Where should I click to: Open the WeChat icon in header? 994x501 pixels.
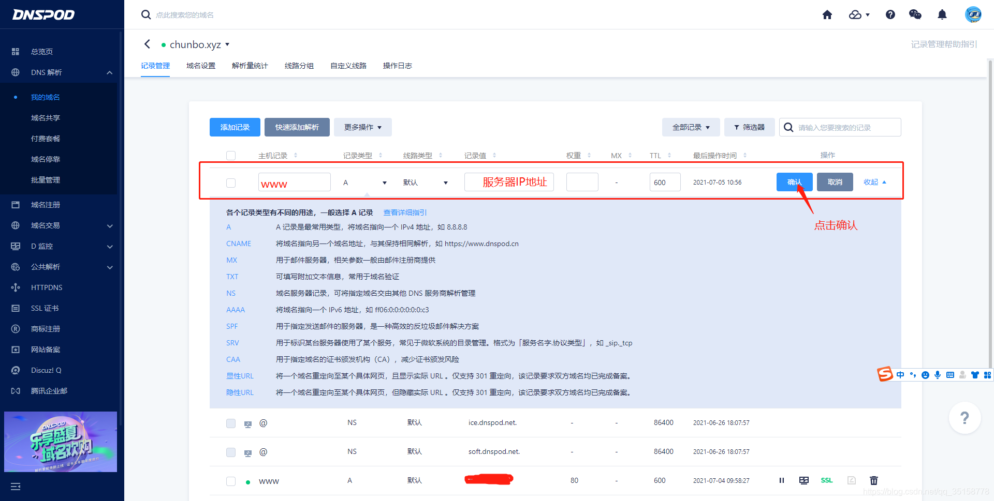[x=915, y=14]
